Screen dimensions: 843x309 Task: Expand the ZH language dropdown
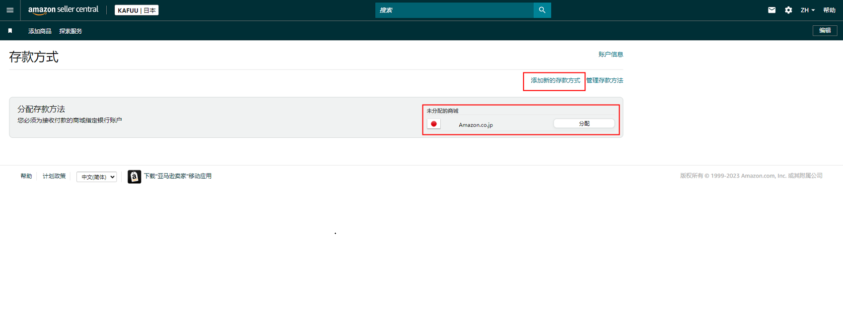pyautogui.click(x=807, y=10)
